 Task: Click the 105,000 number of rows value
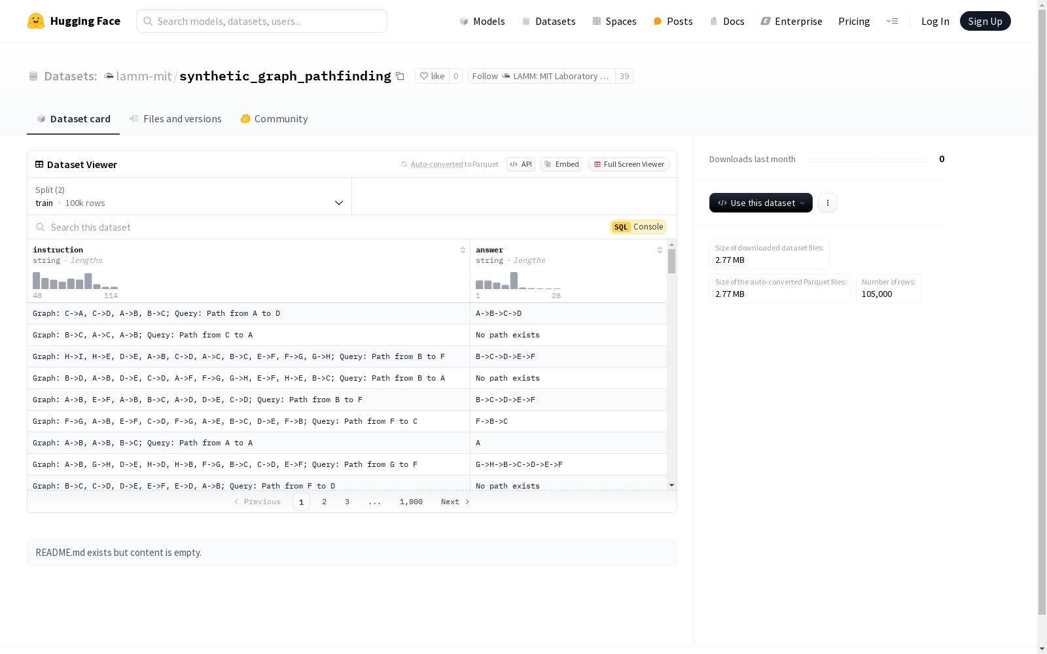[x=877, y=294]
